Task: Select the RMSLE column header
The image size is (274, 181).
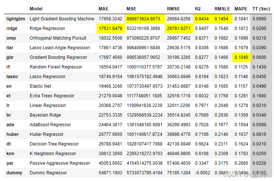Action: (222, 9)
